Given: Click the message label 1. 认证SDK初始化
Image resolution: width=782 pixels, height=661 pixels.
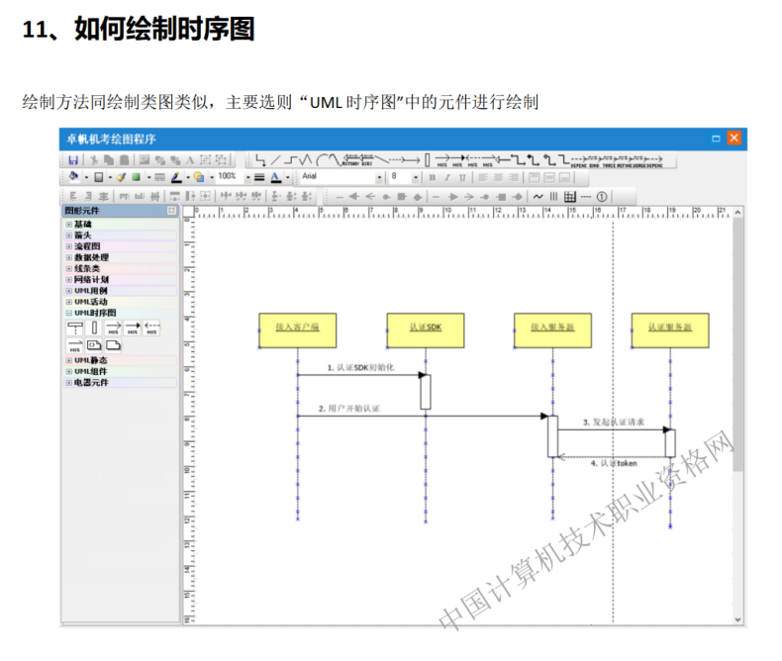Looking at the screenshot, I should (x=360, y=367).
